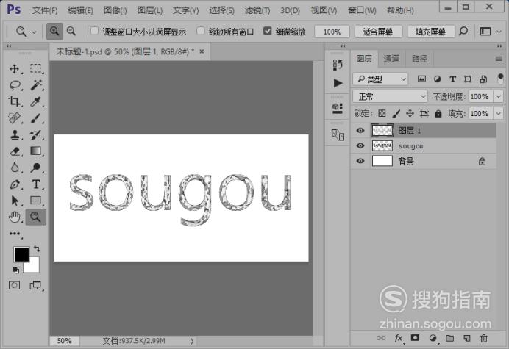The image size is (509, 349).
Task: Delete layer with trash icon
Action: [x=484, y=338]
